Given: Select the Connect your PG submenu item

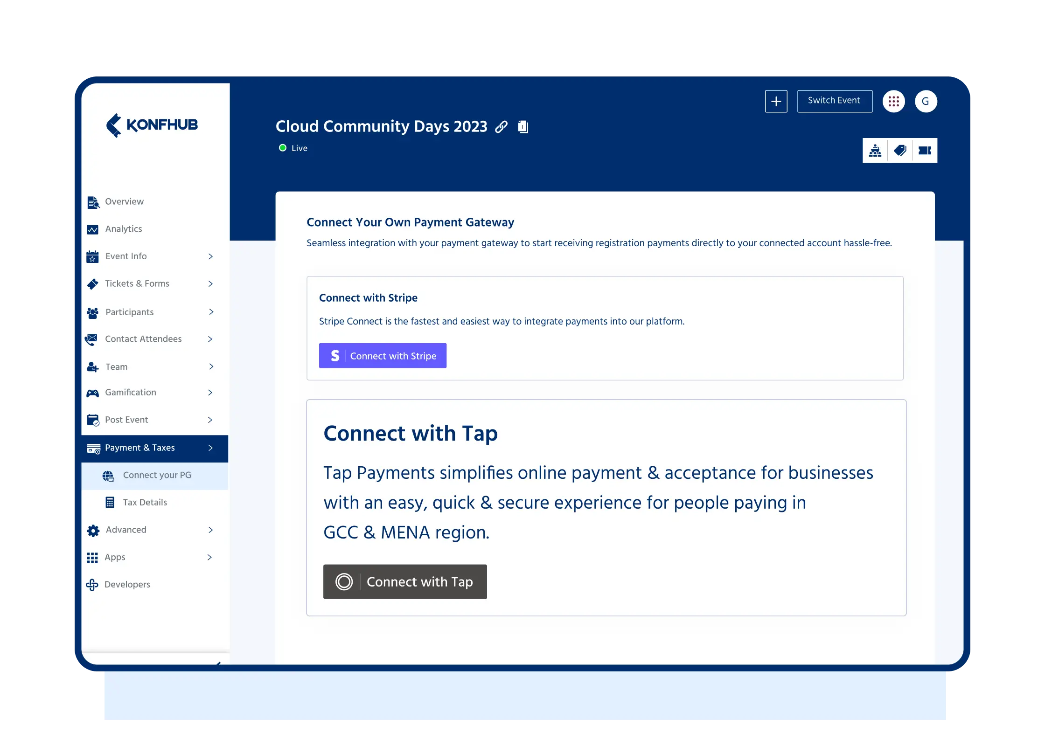Looking at the screenshot, I should coord(156,475).
